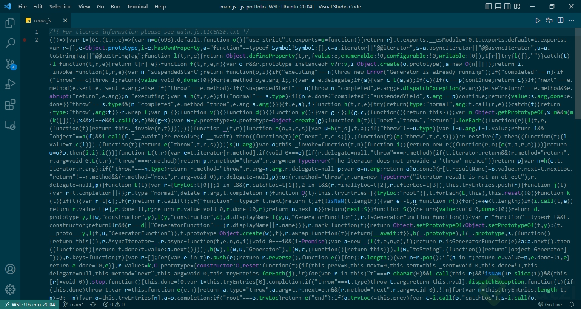Open WSL: Ubuntu-20.04 remote indicator

pos(30,304)
